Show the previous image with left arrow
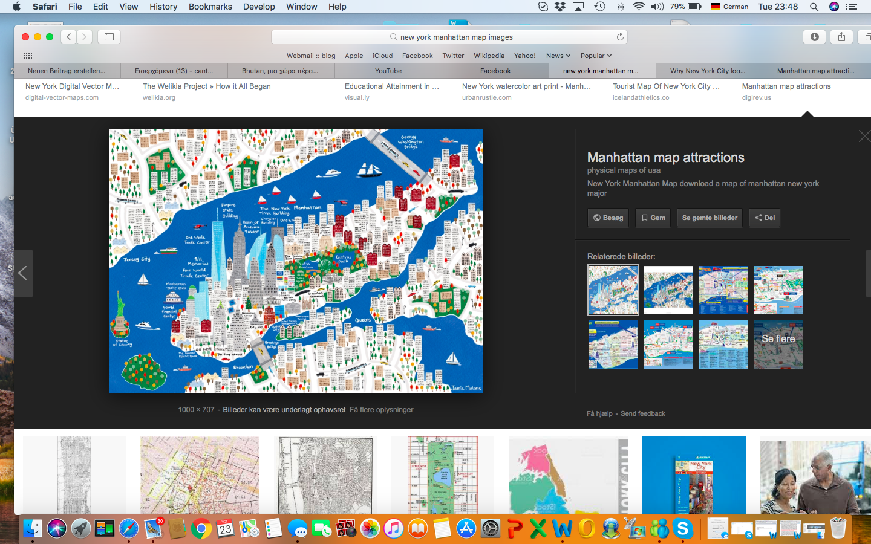 click(23, 273)
